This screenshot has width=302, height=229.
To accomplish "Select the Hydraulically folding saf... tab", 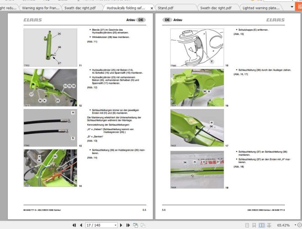I will pyautogui.click(x=126, y=8).
